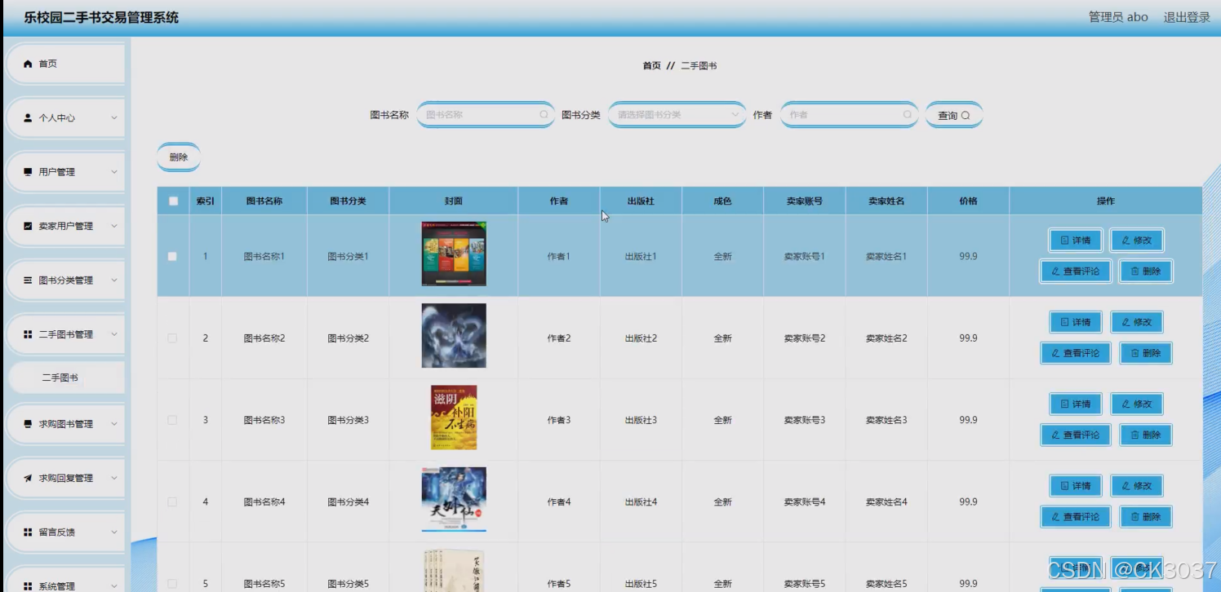The width and height of the screenshot is (1221, 592).
Task: Focus the 图书名称 search input
Action: [486, 115]
